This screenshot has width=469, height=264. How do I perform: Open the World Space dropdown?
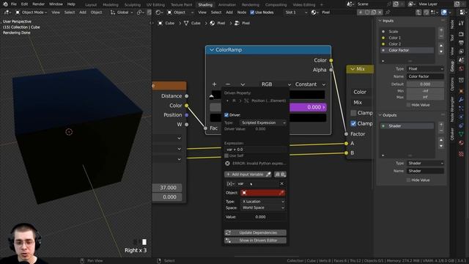(263, 208)
